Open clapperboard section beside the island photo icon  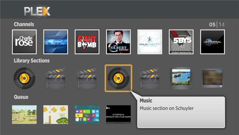click(x=150, y=78)
